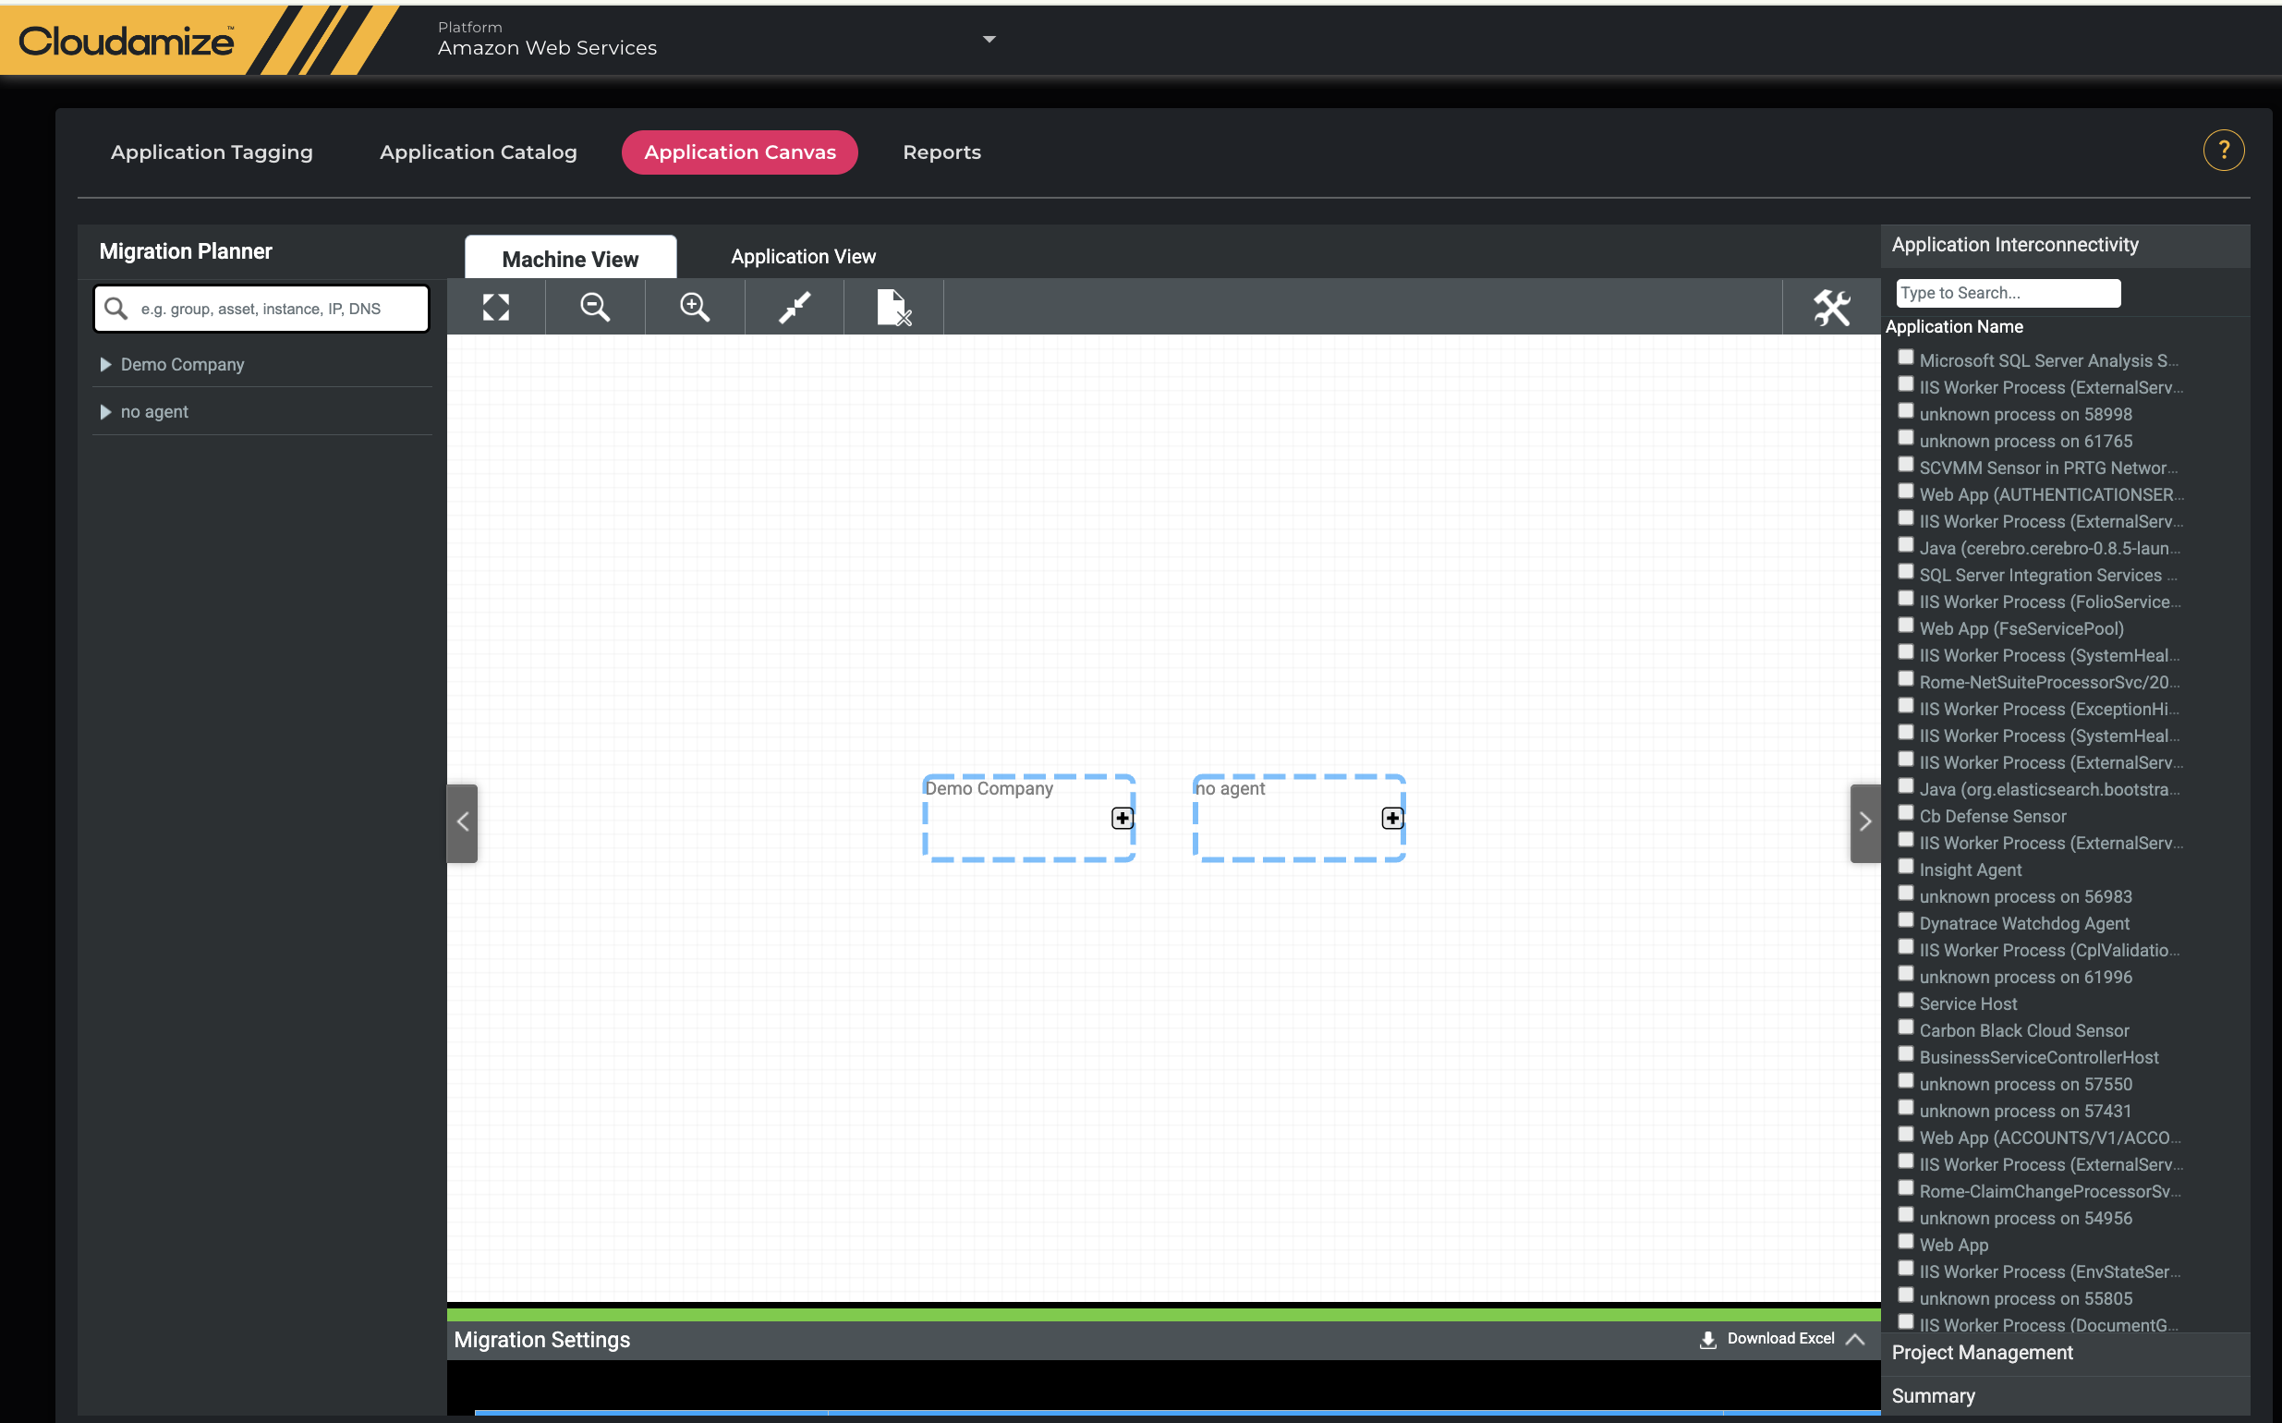Zoom in on the canvas

click(x=695, y=307)
